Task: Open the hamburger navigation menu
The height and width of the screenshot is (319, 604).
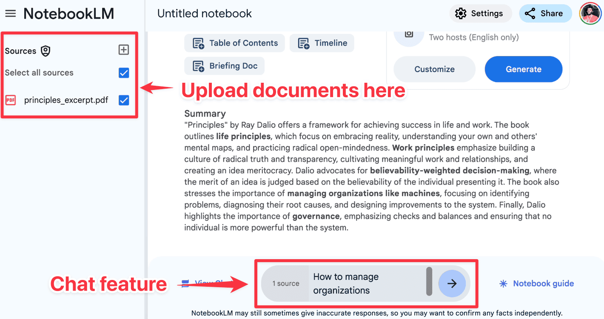Action: tap(10, 14)
